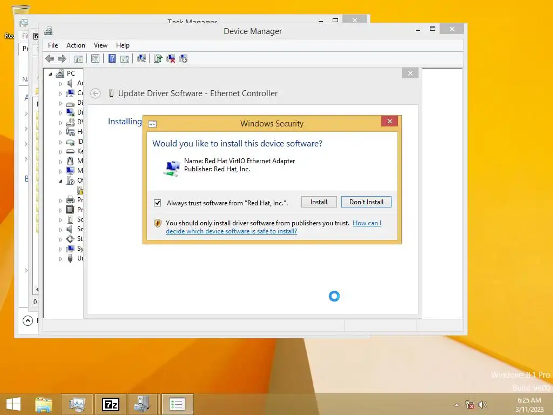Select the Monitors icon in device tree
This screenshot has height=415, width=553.
(70, 170)
